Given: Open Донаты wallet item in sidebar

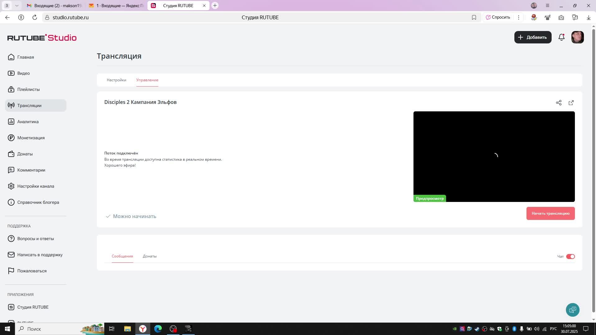Looking at the screenshot, I should pyautogui.click(x=25, y=154).
